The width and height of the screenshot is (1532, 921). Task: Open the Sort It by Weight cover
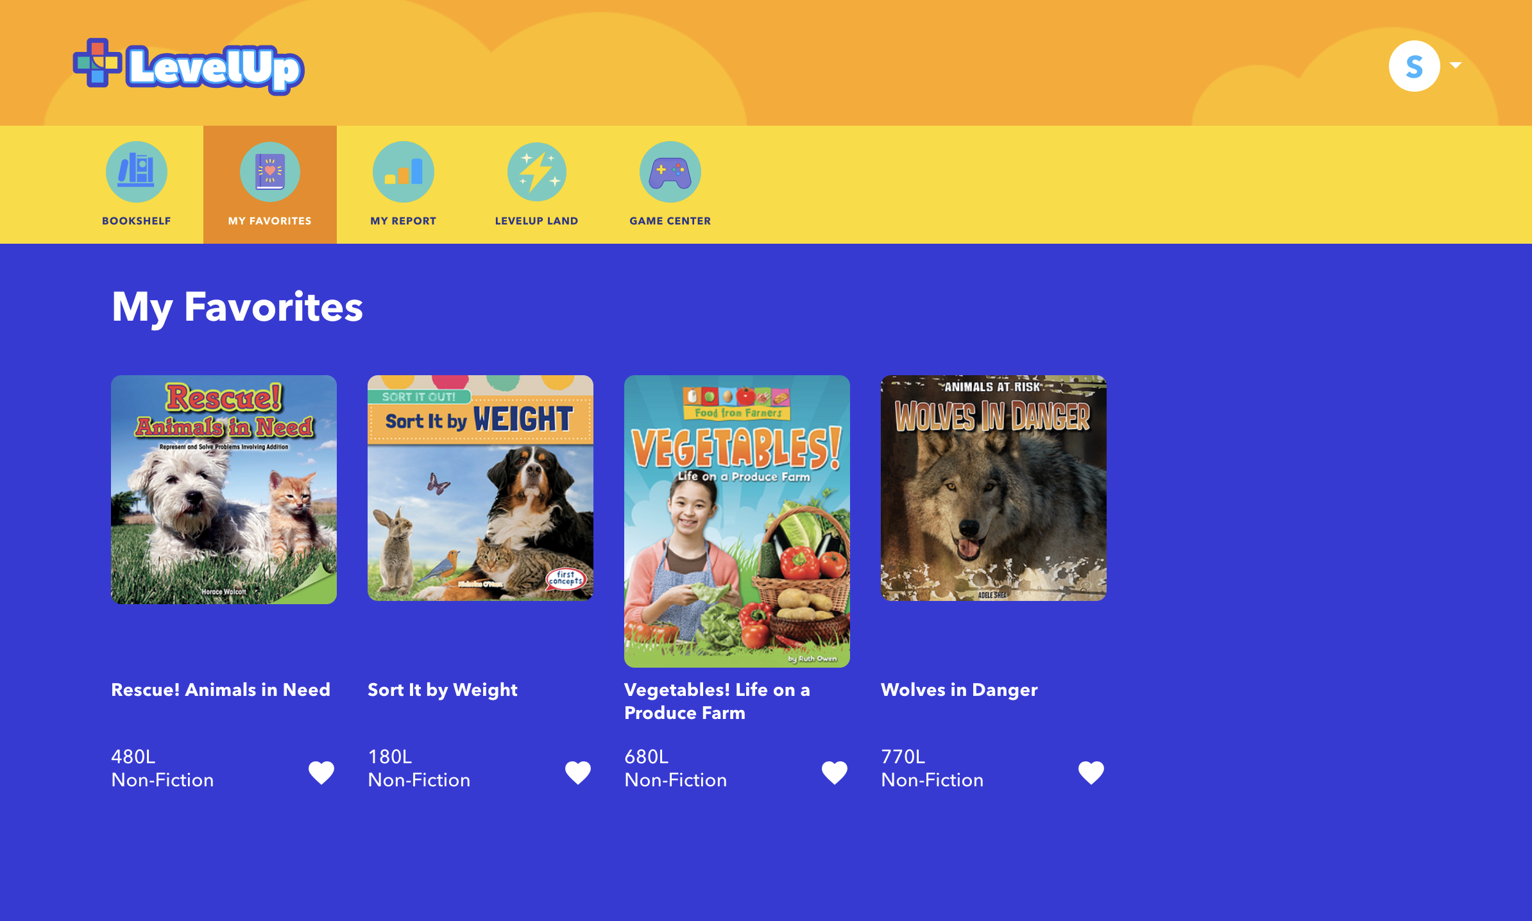point(481,488)
